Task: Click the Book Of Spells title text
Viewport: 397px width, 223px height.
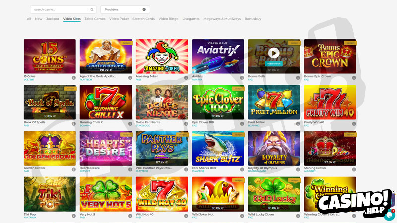Action: [x=34, y=122]
